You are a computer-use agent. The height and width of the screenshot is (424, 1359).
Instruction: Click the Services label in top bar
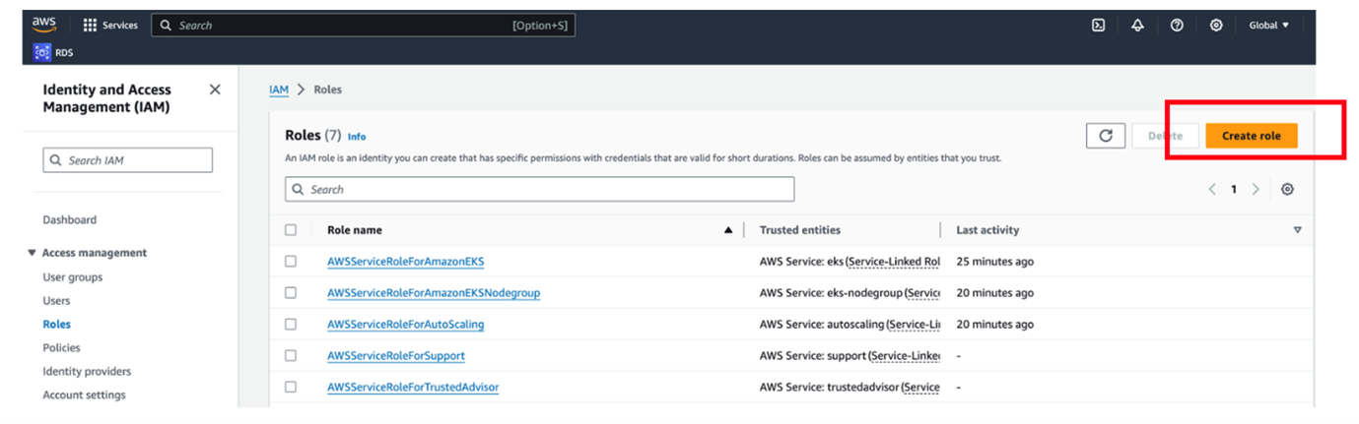pos(120,26)
